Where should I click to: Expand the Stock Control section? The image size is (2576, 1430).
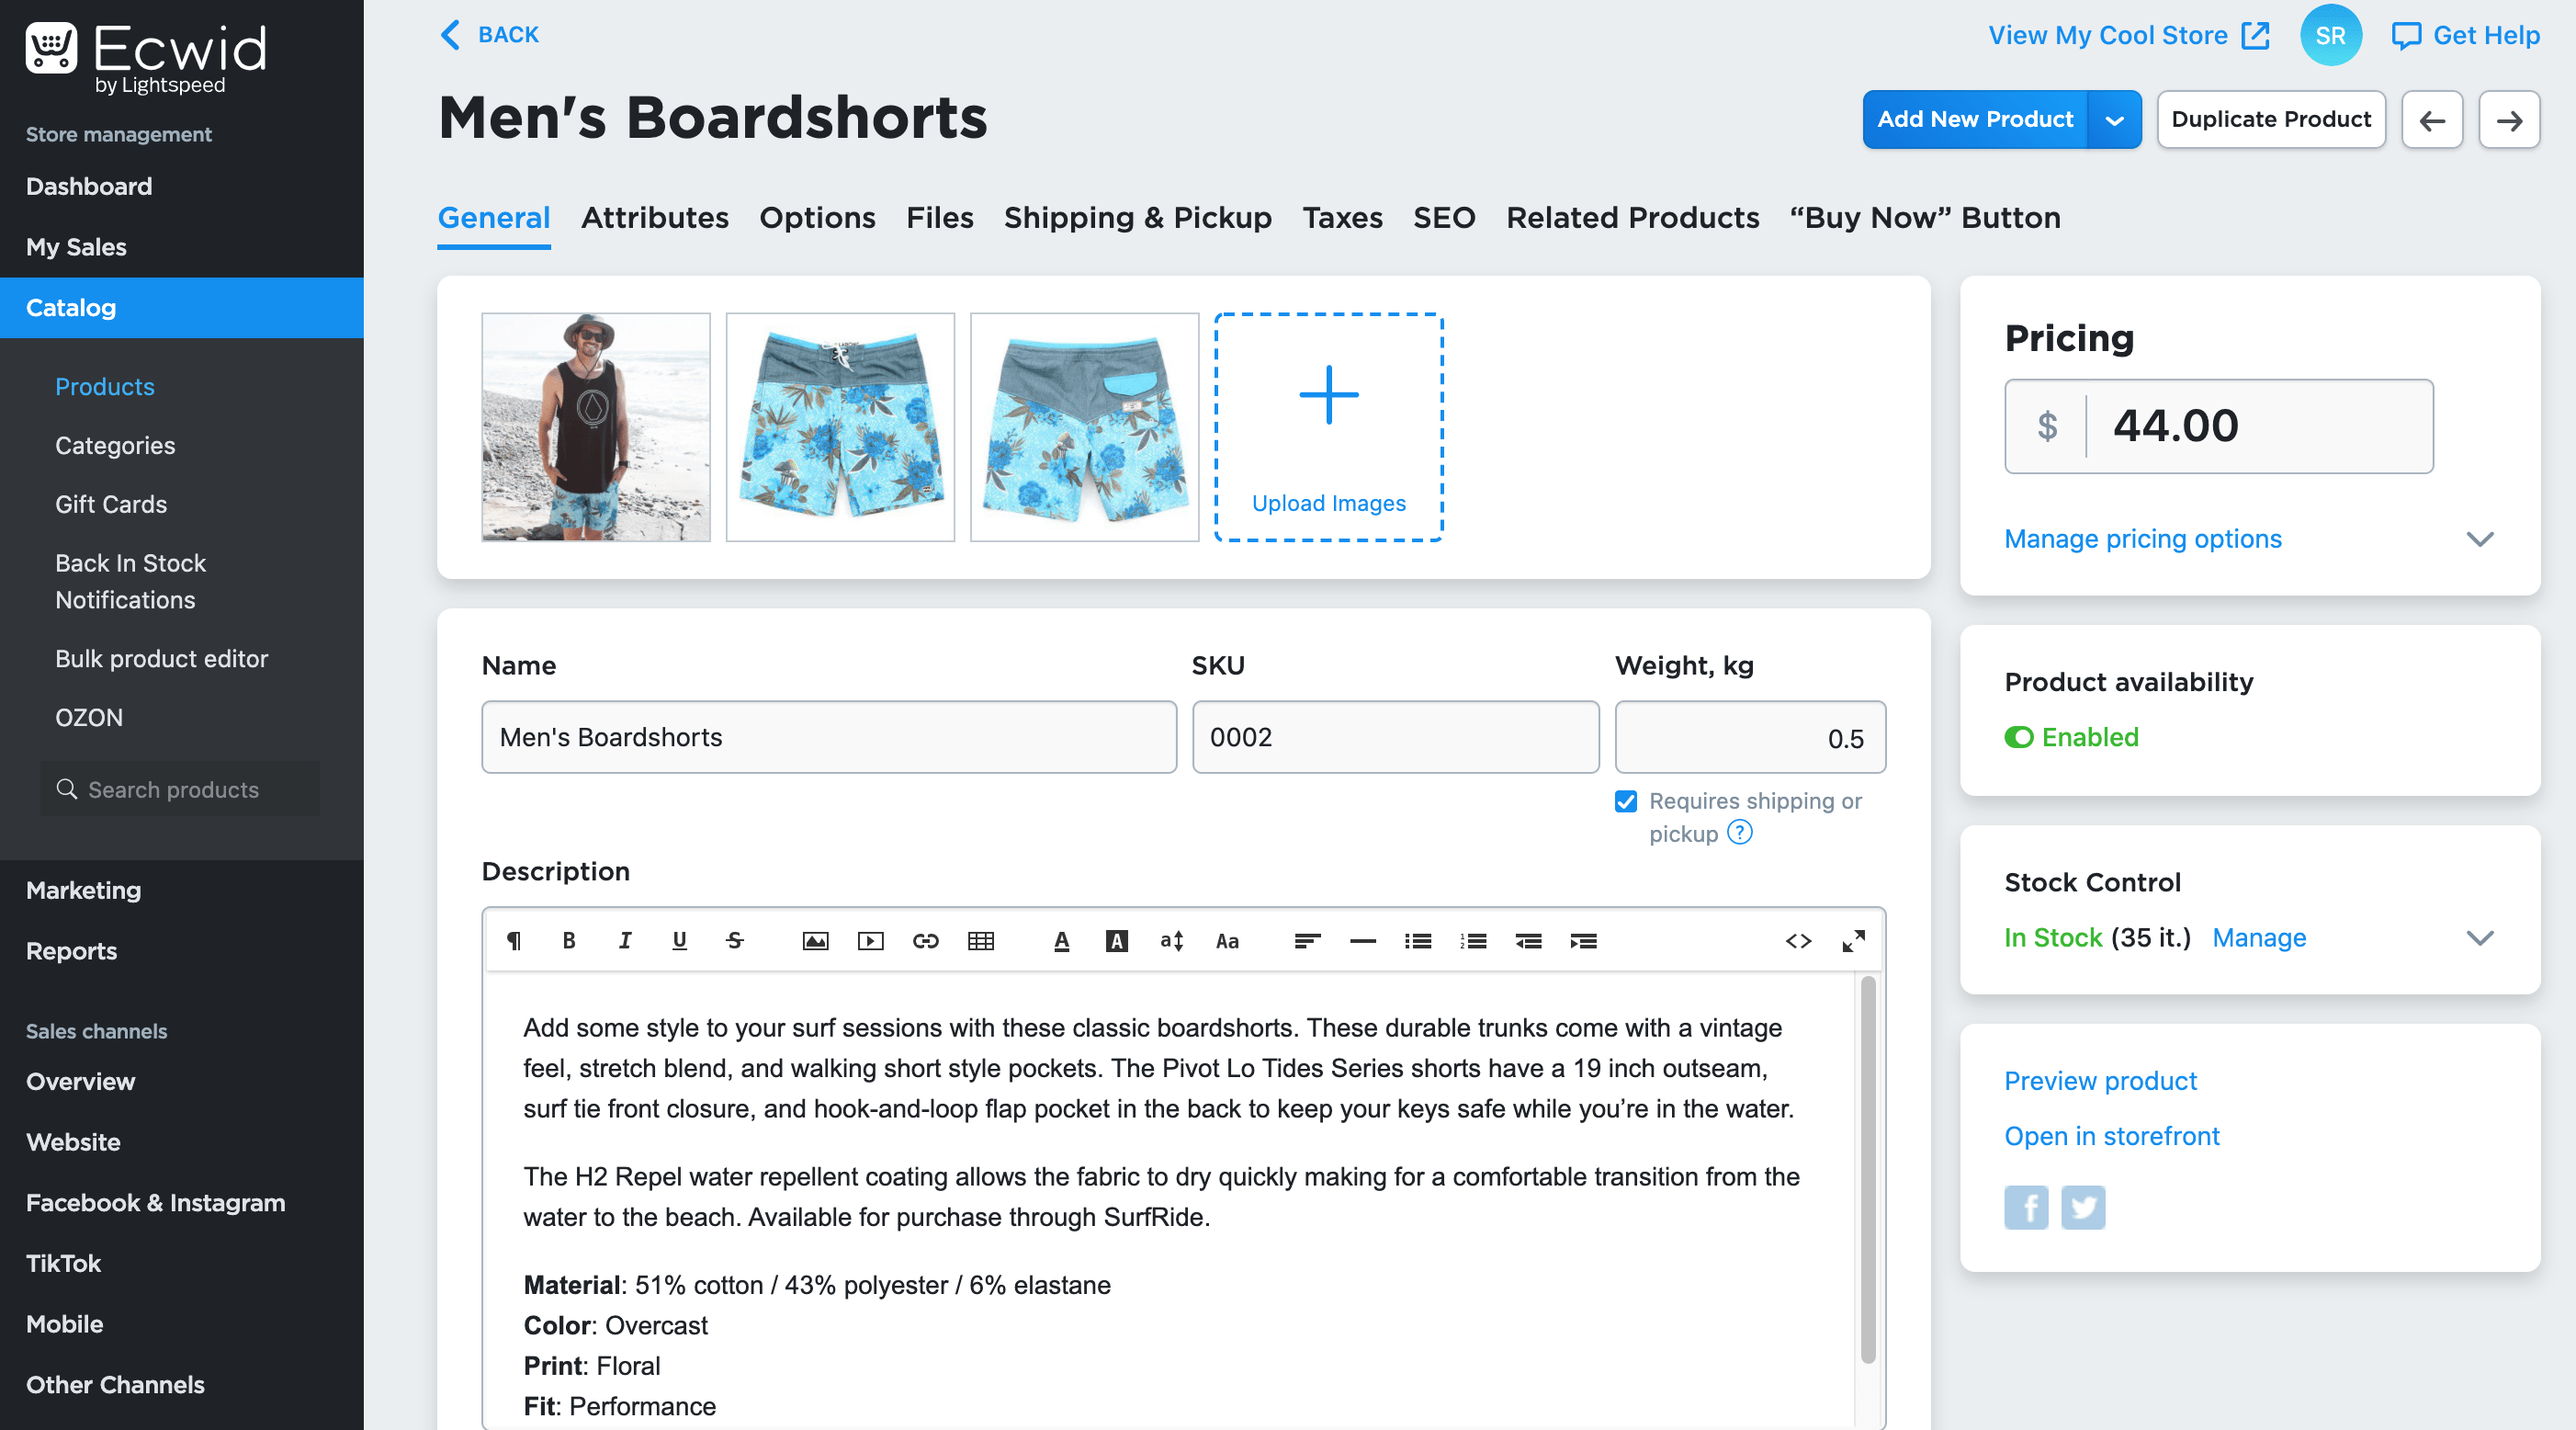(2480, 938)
